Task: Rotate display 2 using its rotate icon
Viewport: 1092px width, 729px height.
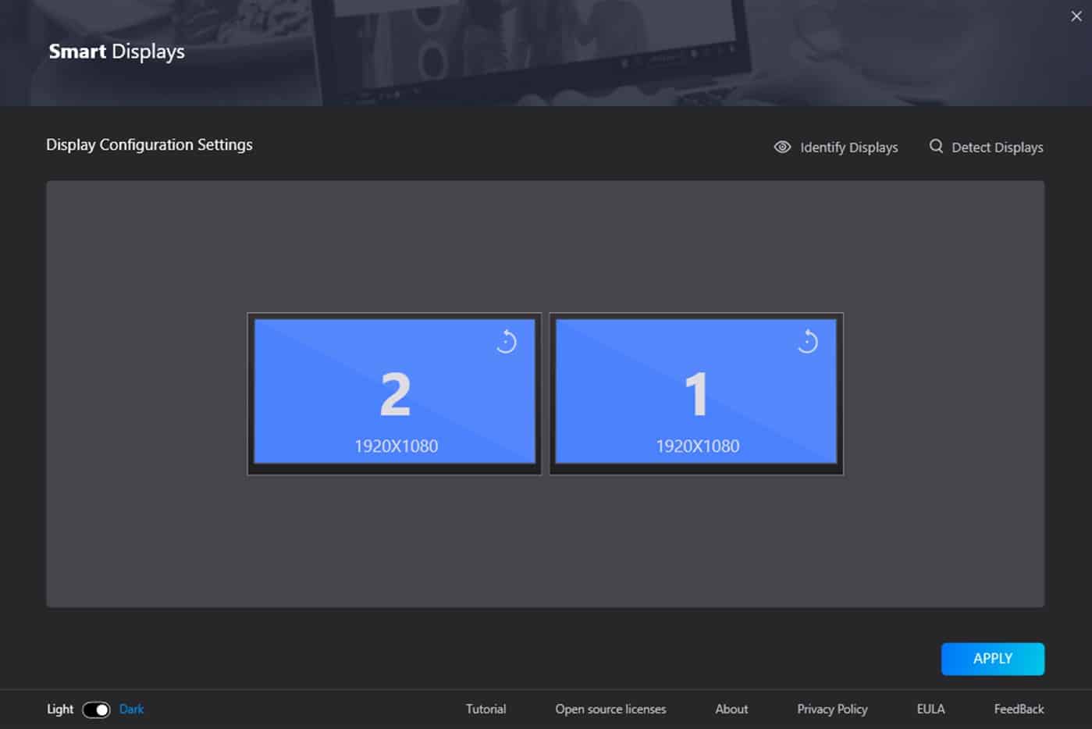Action: click(x=506, y=341)
